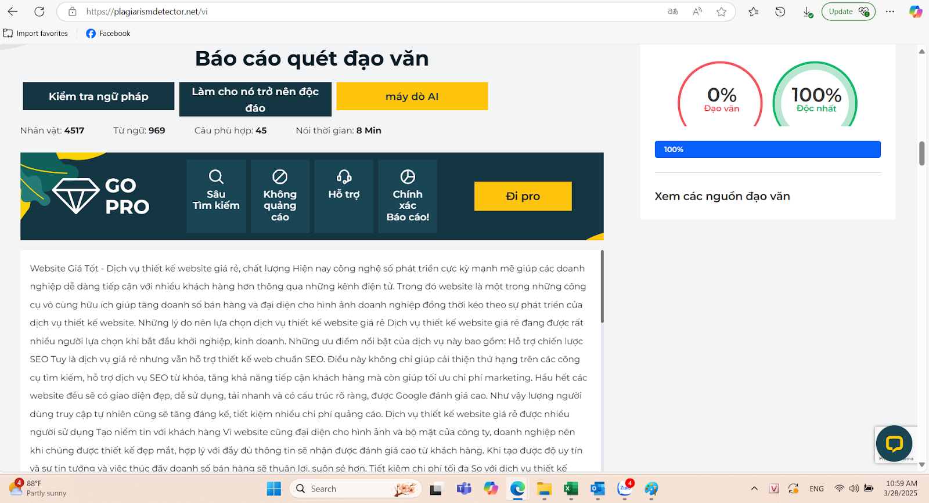Viewport: 929px width, 503px height.
Task: Click the Deep Search magnifier icon
Action: 216,176
